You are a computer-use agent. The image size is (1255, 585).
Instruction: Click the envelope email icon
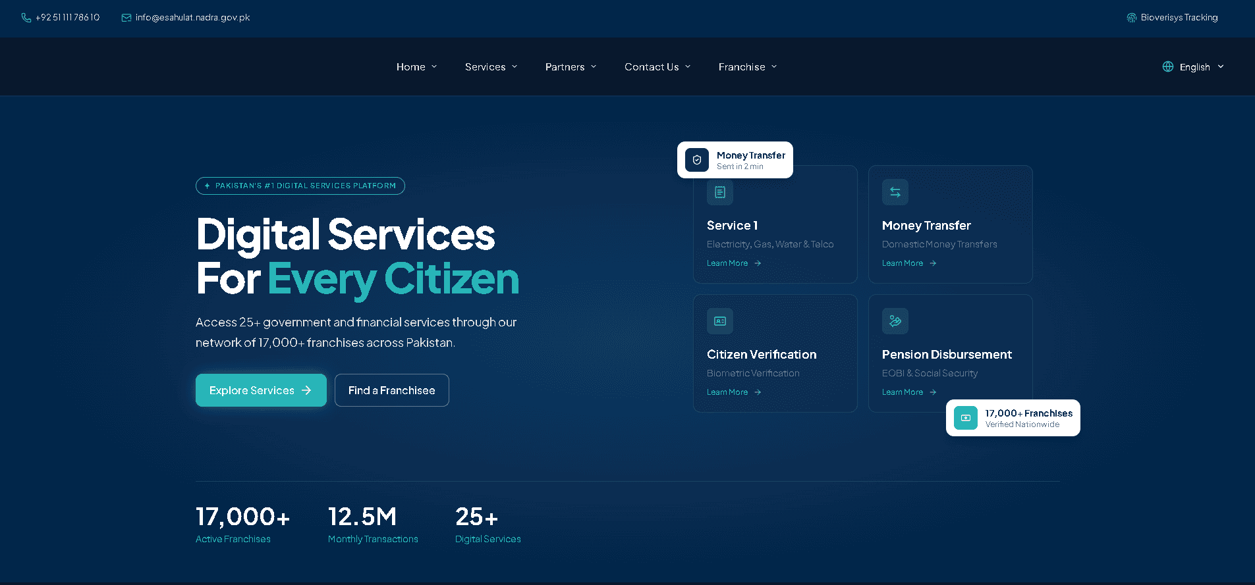click(x=126, y=18)
